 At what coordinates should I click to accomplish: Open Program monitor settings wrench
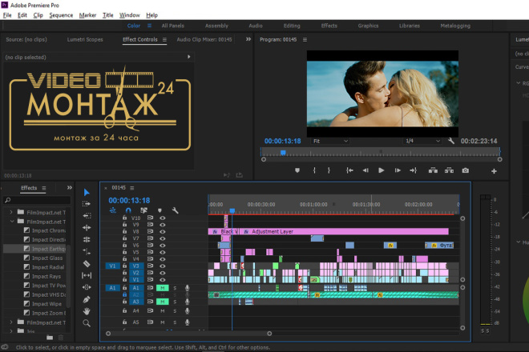[x=451, y=141]
